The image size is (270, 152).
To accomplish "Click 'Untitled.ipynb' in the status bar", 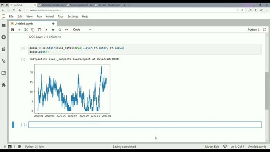I will (257, 147).
